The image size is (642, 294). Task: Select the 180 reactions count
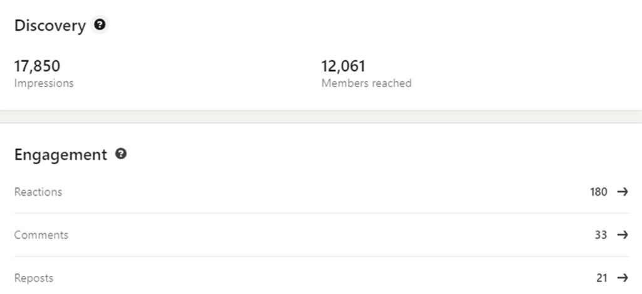[599, 192]
